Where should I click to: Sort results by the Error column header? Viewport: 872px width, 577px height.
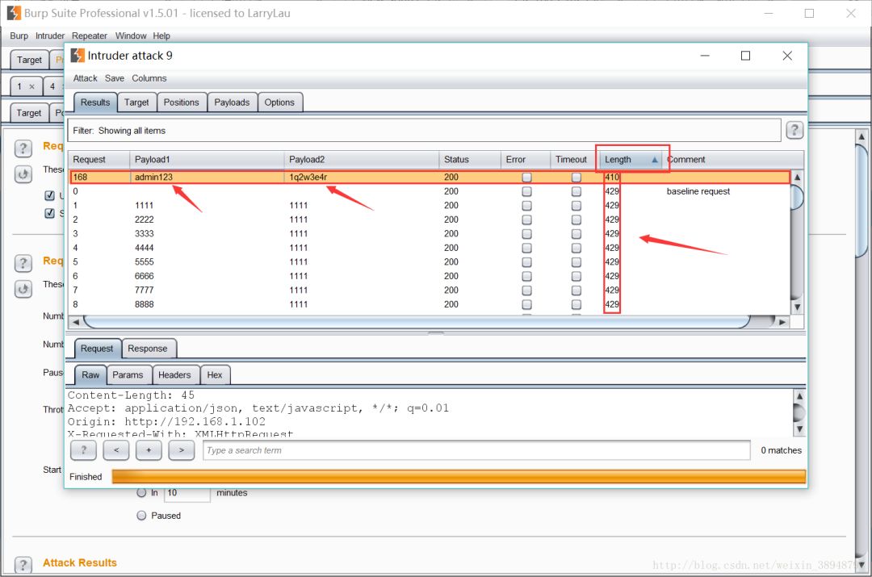click(x=526, y=160)
